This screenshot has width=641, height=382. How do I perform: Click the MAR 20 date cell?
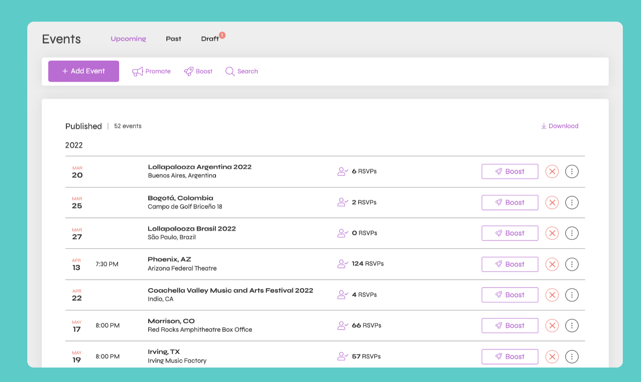point(77,172)
